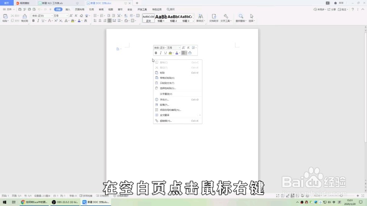Increase indent using the ribbon icon

(x=114, y=16)
